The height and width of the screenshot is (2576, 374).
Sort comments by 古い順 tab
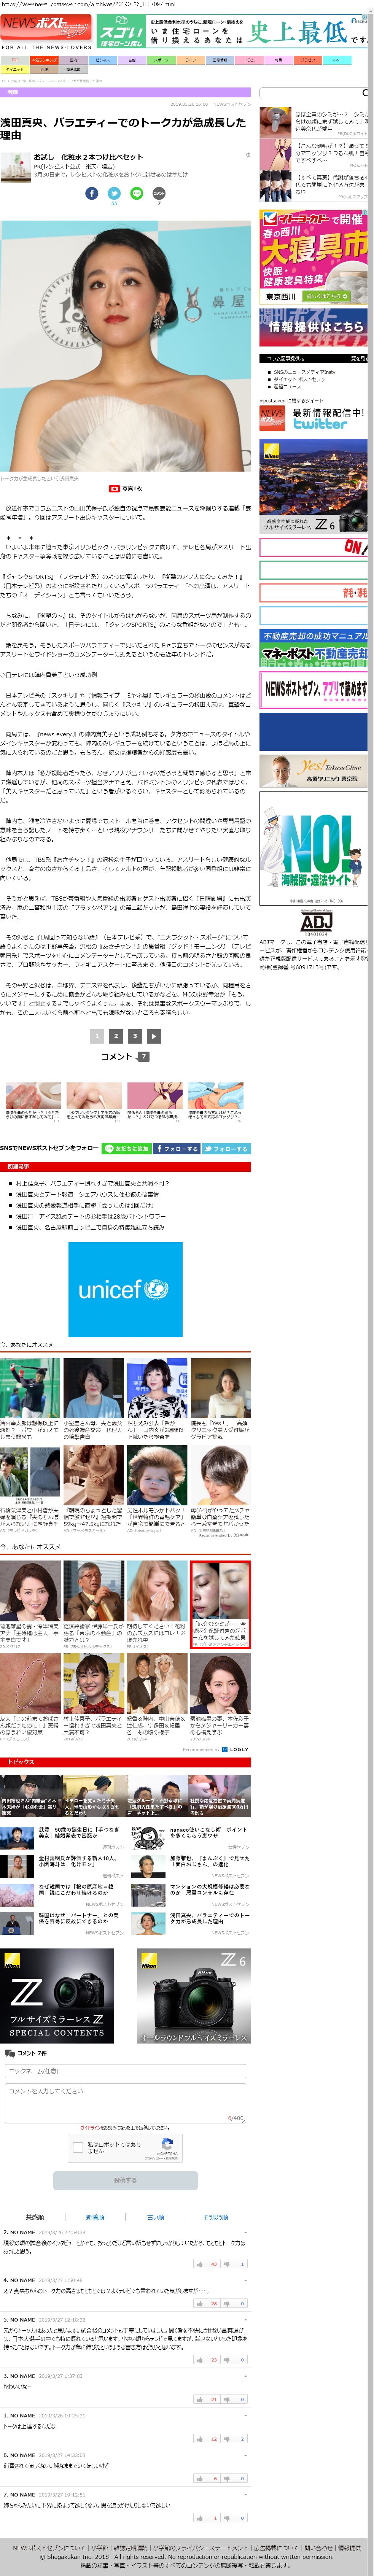click(156, 2217)
